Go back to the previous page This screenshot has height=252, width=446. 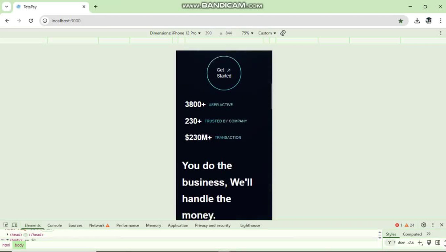pos(7,21)
